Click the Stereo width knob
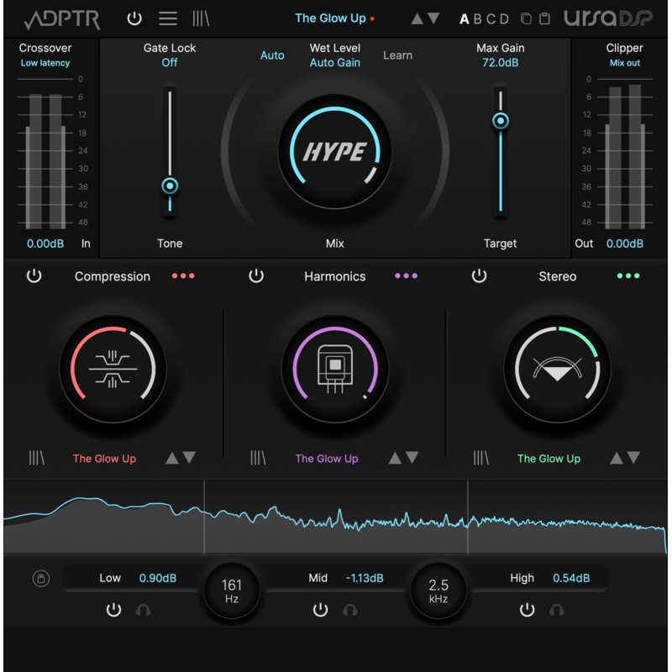672x672 pixels. 557,369
